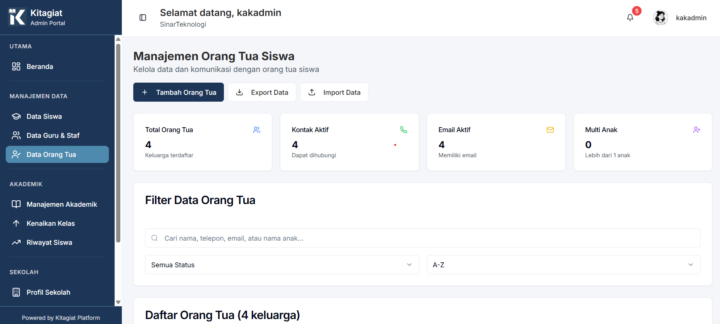Click the kakadmin avatar picture

click(661, 18)
